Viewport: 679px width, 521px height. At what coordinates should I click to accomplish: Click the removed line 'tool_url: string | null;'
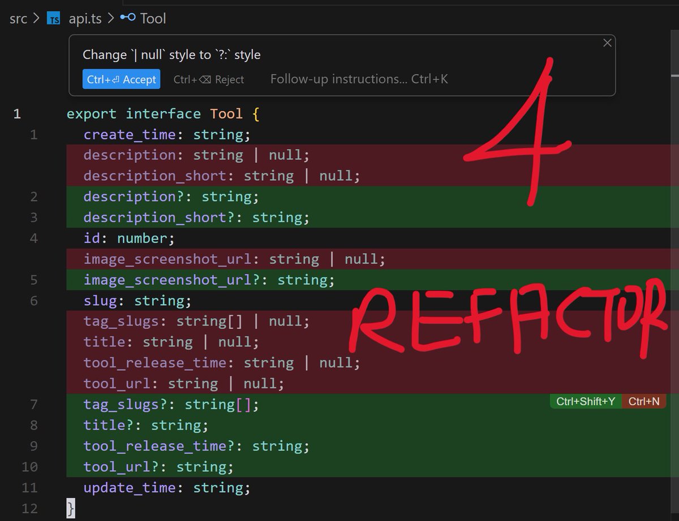pos(184,384)
